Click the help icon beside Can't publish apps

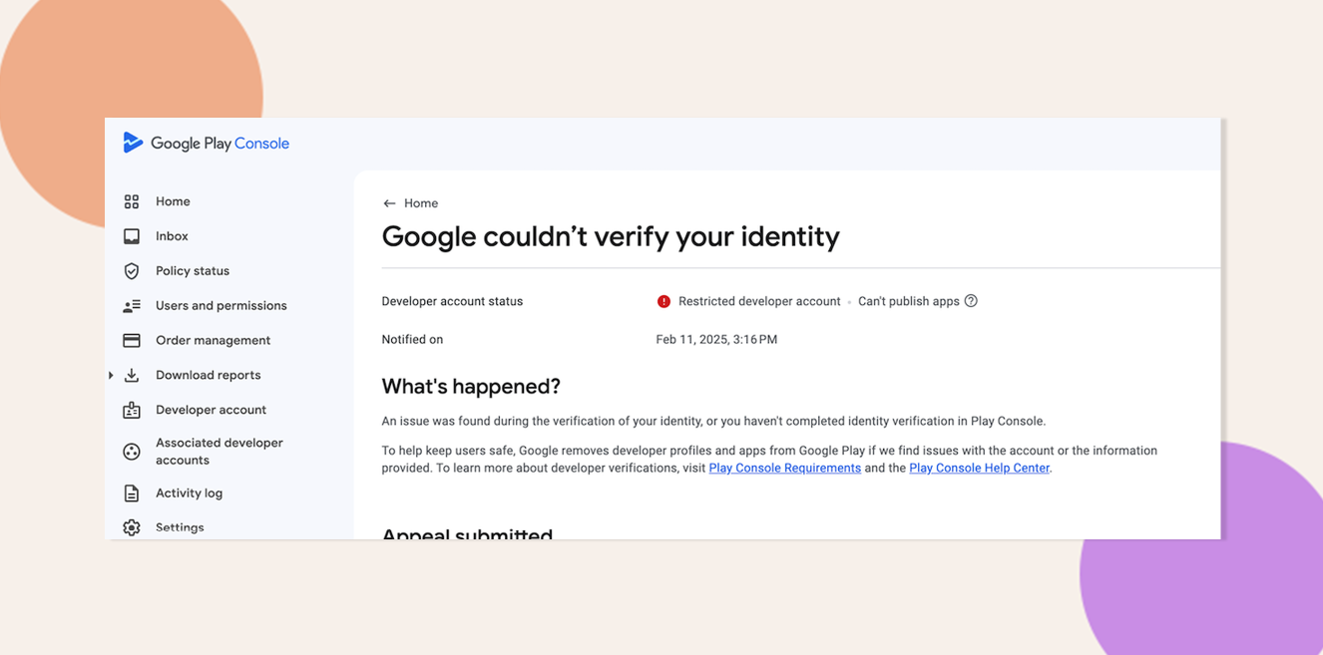971,301
